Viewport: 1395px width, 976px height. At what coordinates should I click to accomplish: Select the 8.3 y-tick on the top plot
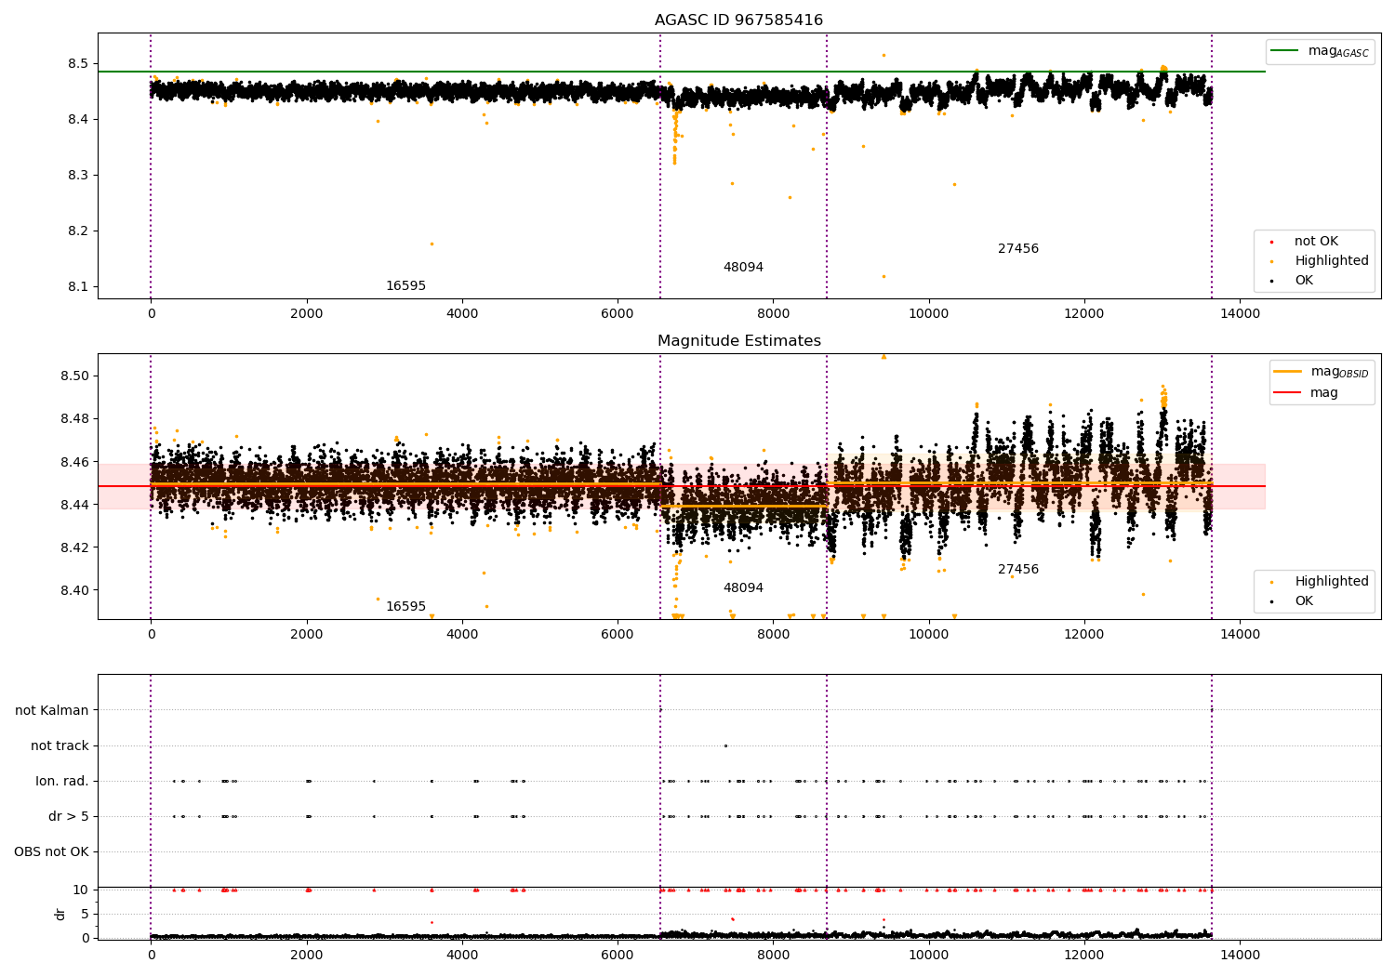click(x=79, y=176)
